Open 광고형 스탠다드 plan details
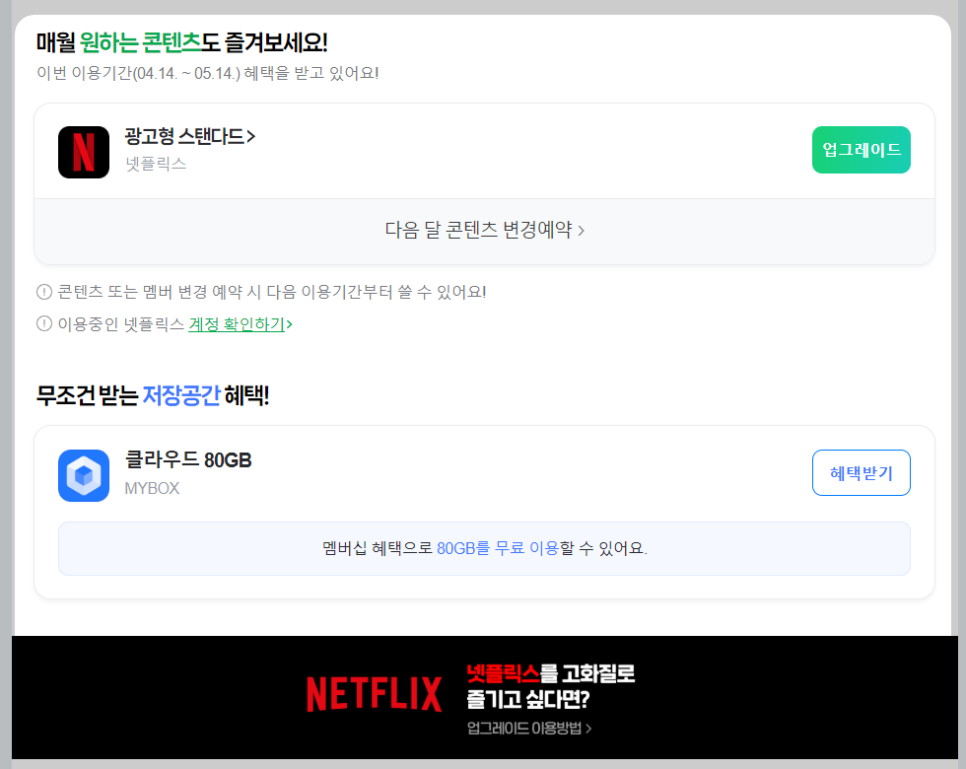The width and height of the screenshot is (966, 769). coord(189,136)
